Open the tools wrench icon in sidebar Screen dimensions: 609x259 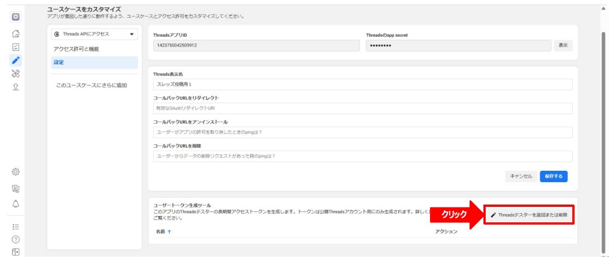point(16,74)
